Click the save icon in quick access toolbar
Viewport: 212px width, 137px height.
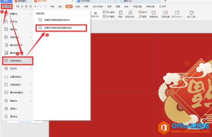pos(18,7)
